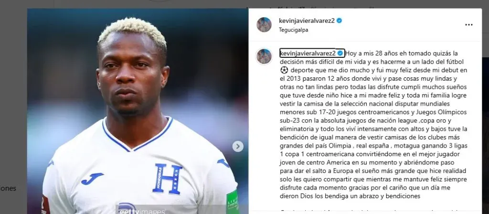Click the verified badge in post header
Viewport: 489px width, 214px height.
point(340,21)
